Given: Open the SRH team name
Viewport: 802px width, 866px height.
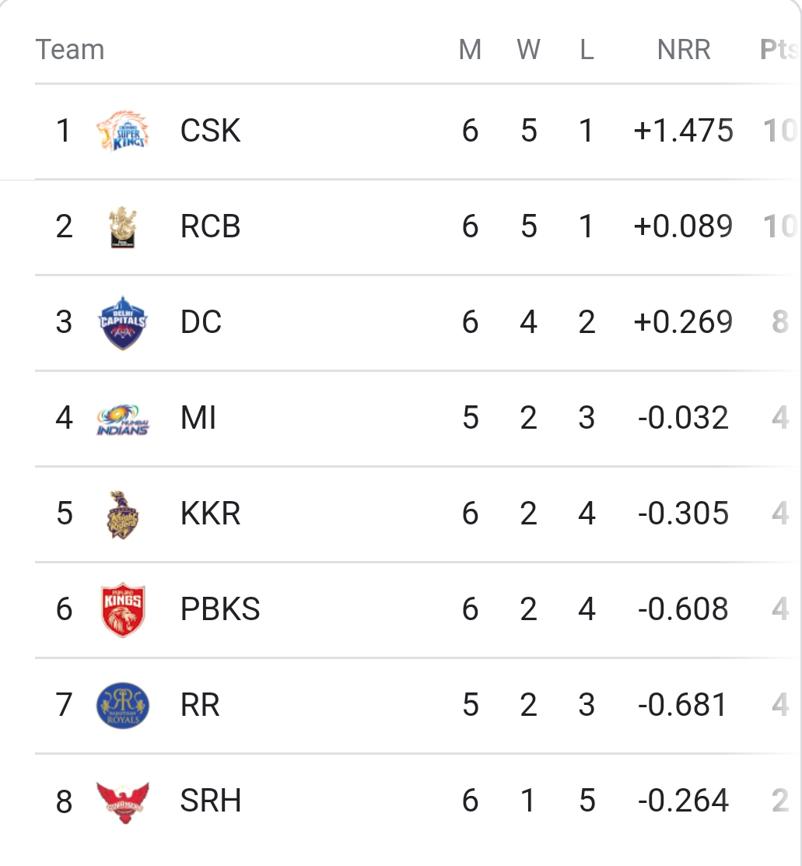Looking at the screenshot, I should pos(211,801).
